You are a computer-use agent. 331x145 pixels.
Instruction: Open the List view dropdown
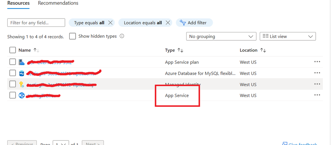point(288,36)
